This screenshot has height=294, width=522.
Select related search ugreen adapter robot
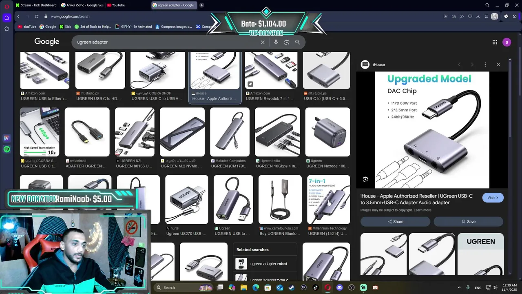pos(266,264)
